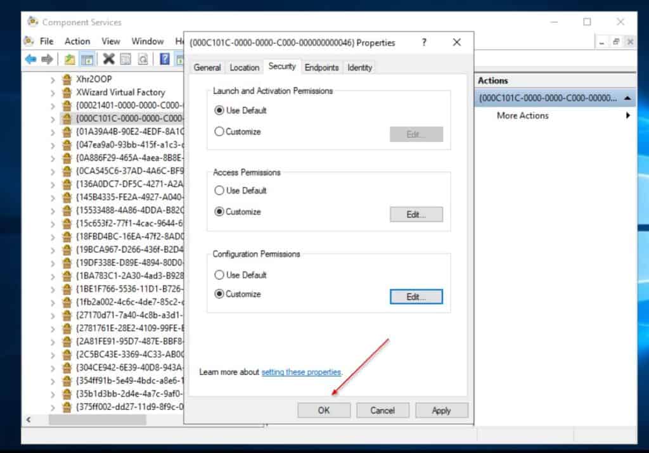Click Edit for Access Permissions
This screenshot has width=649, height=453.
point(416,214)
